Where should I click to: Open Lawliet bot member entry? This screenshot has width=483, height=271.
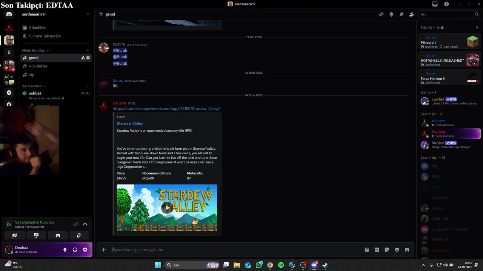pos(449,101)
